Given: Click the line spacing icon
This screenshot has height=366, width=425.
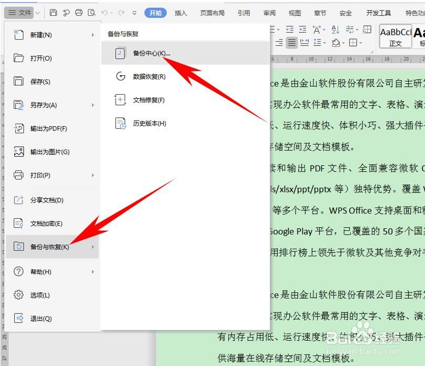Looking at the screenshot, I should pyautogui.click(x=317, y=43).
